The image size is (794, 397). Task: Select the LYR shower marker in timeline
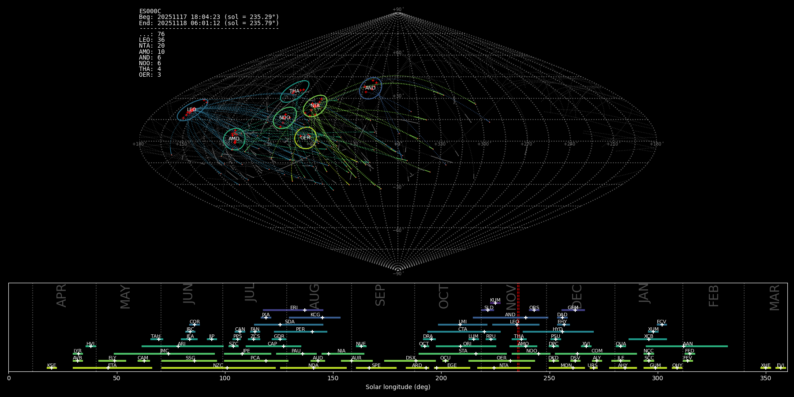point(78,353)
